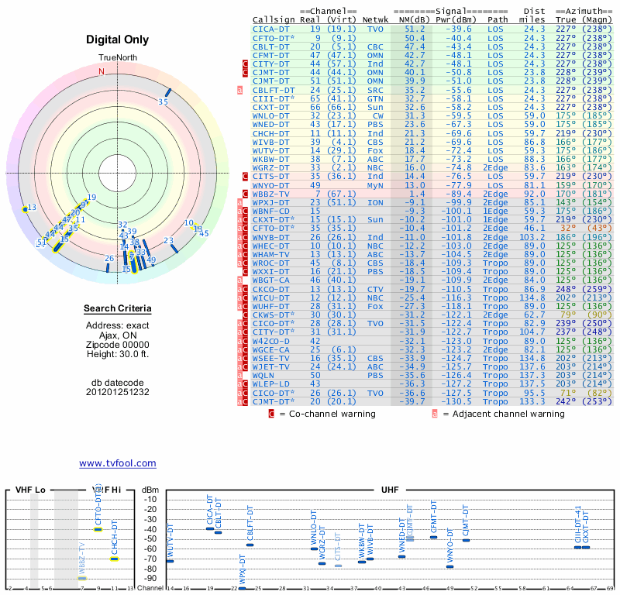Select channel 35 marker on radar plot
The image size is (620, 595).
pos(164,101)
